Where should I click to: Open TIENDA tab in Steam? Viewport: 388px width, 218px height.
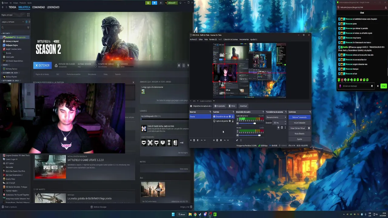[x=12, y=7]
